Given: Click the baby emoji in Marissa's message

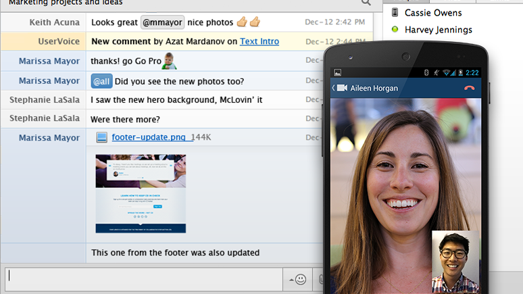Looking at the screenshot, I should (x=170, y=61).
